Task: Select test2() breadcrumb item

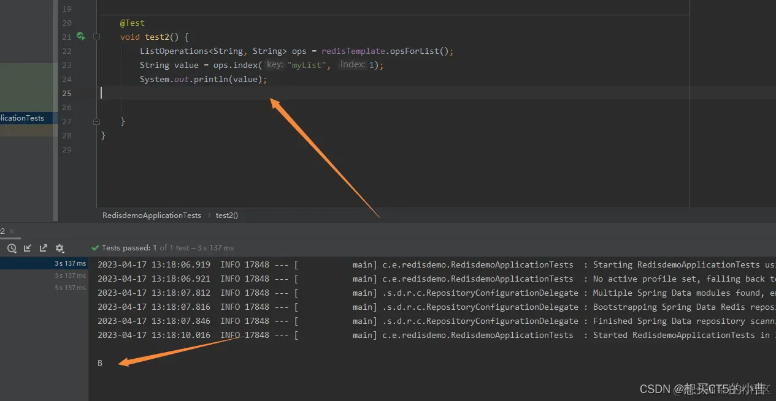Action: tap(227, 215)
